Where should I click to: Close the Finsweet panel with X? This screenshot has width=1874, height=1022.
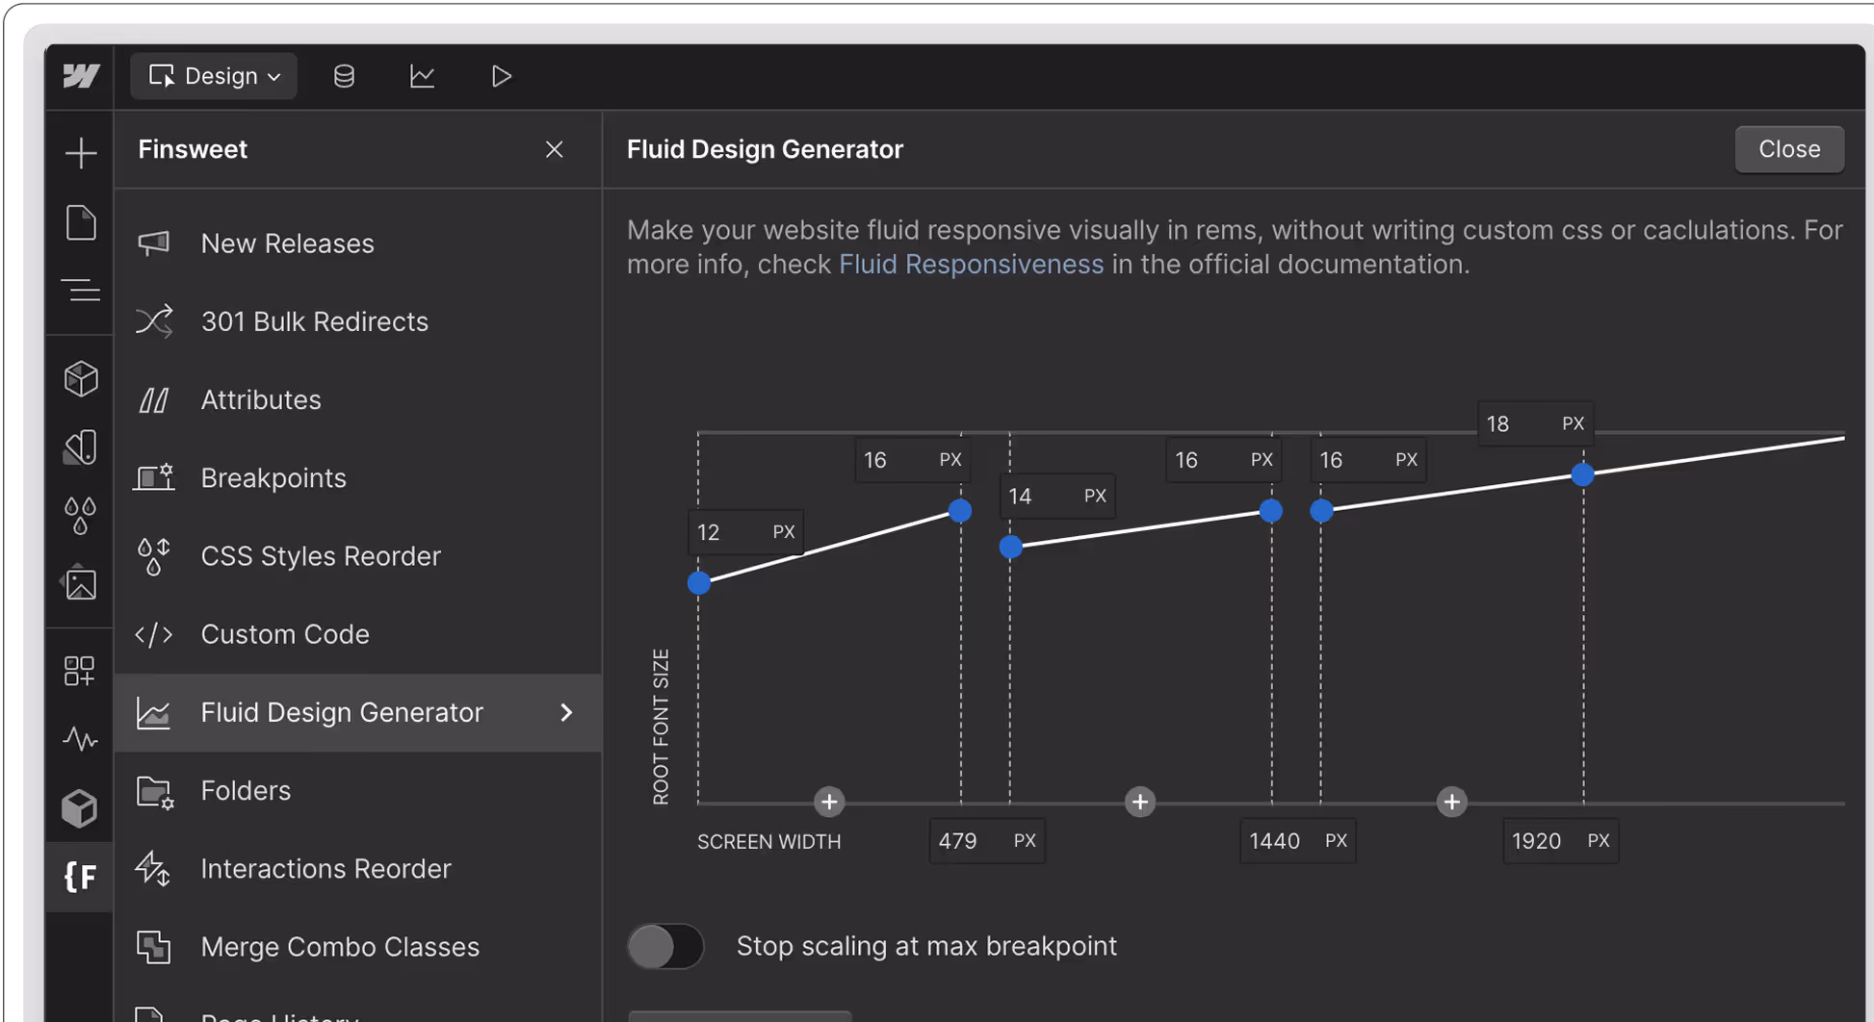(x=554, y=149)
